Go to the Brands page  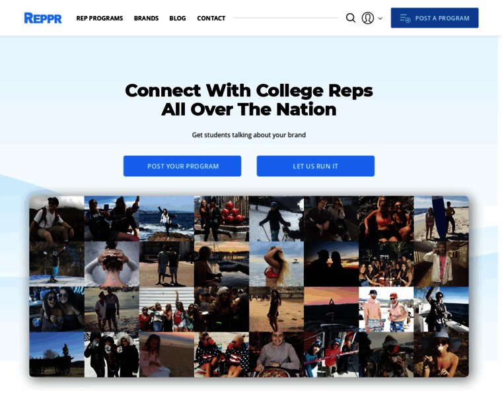coord(147,18)
